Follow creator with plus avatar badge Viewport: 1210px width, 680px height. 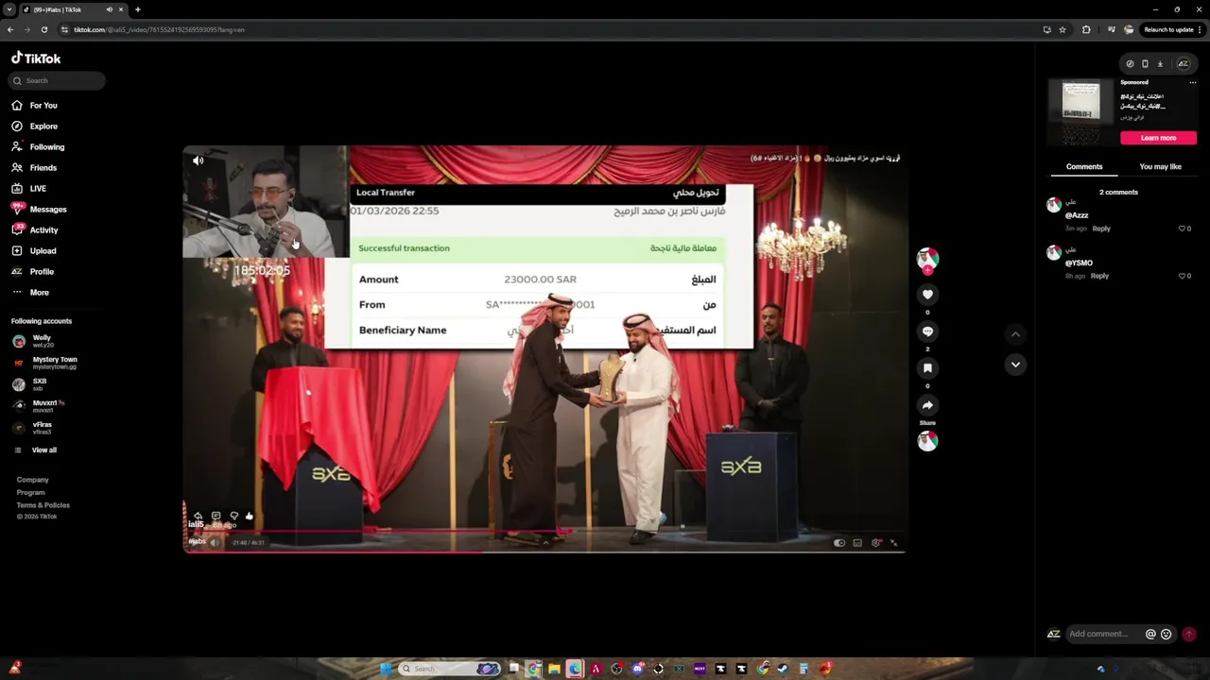point(927,271)
